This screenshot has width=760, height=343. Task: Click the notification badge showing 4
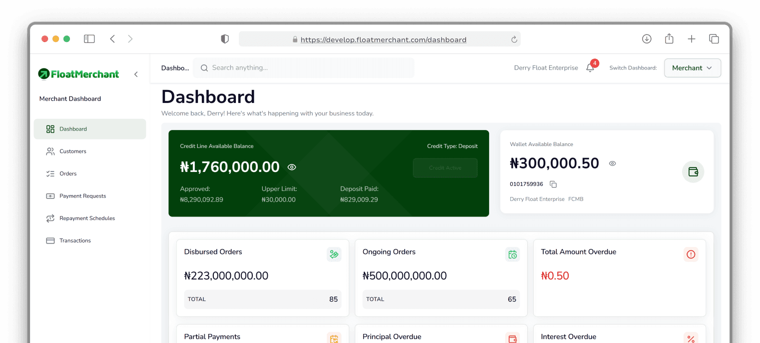pyautogui.click(x=595, y=63)
